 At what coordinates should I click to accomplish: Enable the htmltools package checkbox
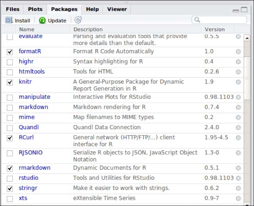(x=10, y=72)
